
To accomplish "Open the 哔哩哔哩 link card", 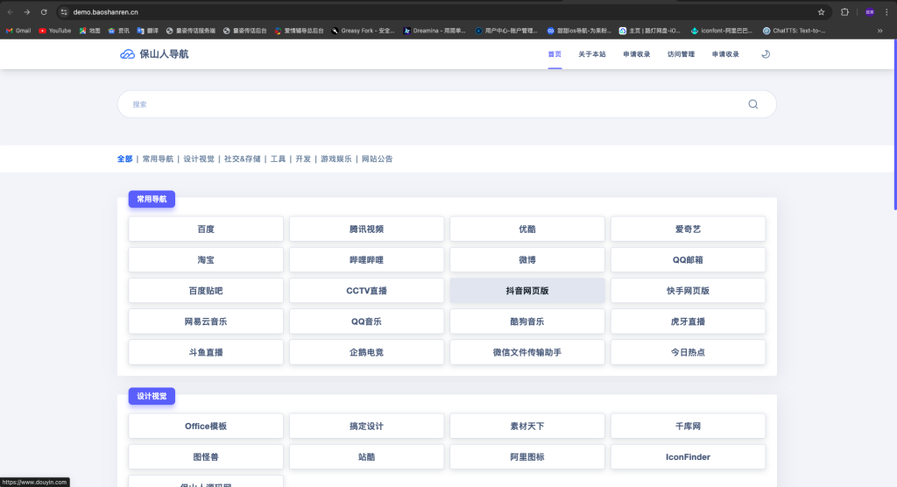I will (x=367, y=260).
